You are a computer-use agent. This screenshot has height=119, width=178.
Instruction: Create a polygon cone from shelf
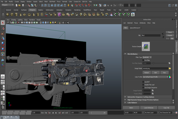pyautogui.click(x=20, y=15)
